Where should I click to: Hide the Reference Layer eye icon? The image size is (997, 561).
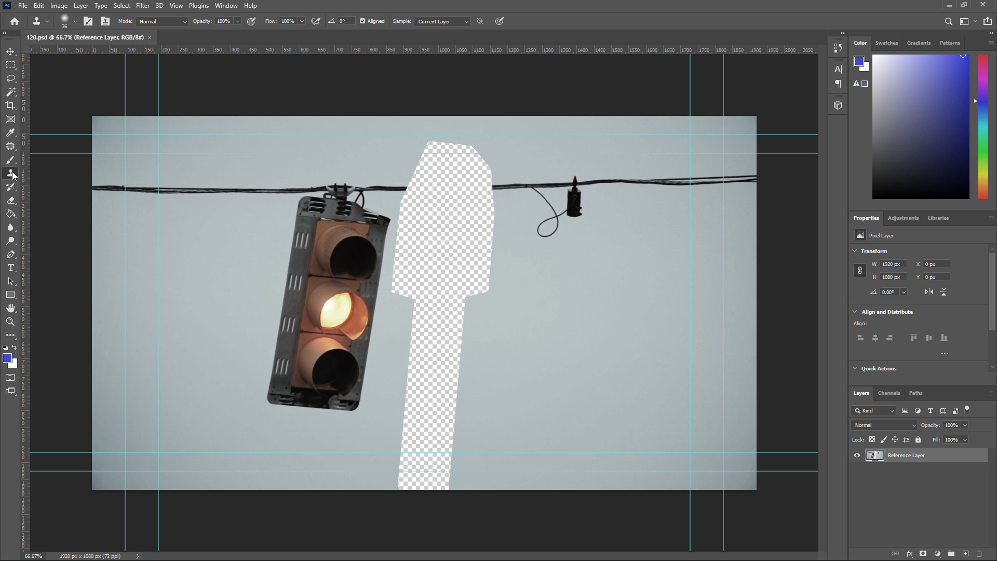pos(857,456)
